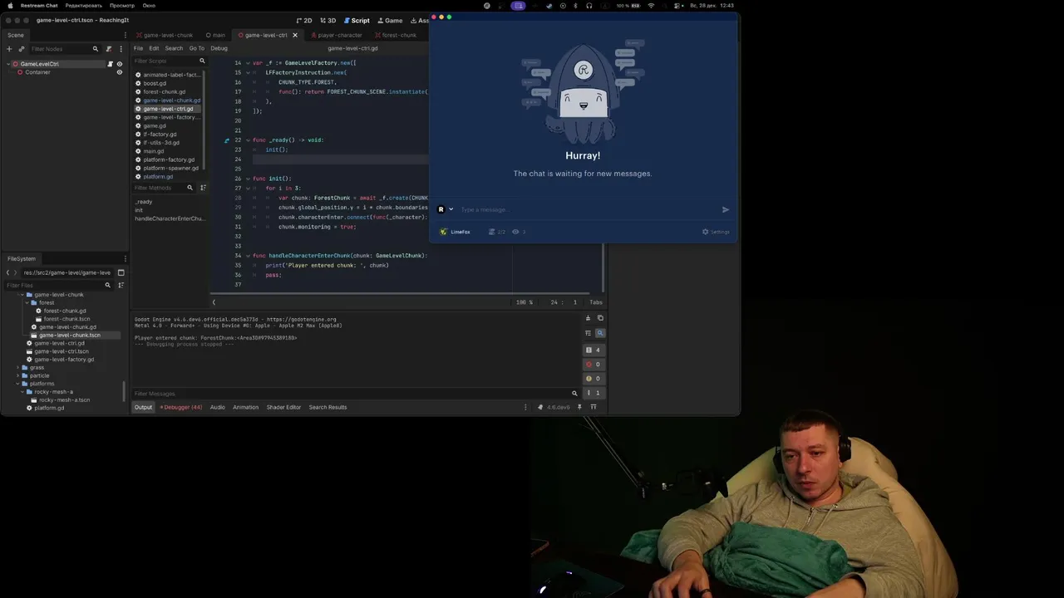Open the Debugger (44) bottom panel
Screen dimensions: 1064x598
pos(181,407)
